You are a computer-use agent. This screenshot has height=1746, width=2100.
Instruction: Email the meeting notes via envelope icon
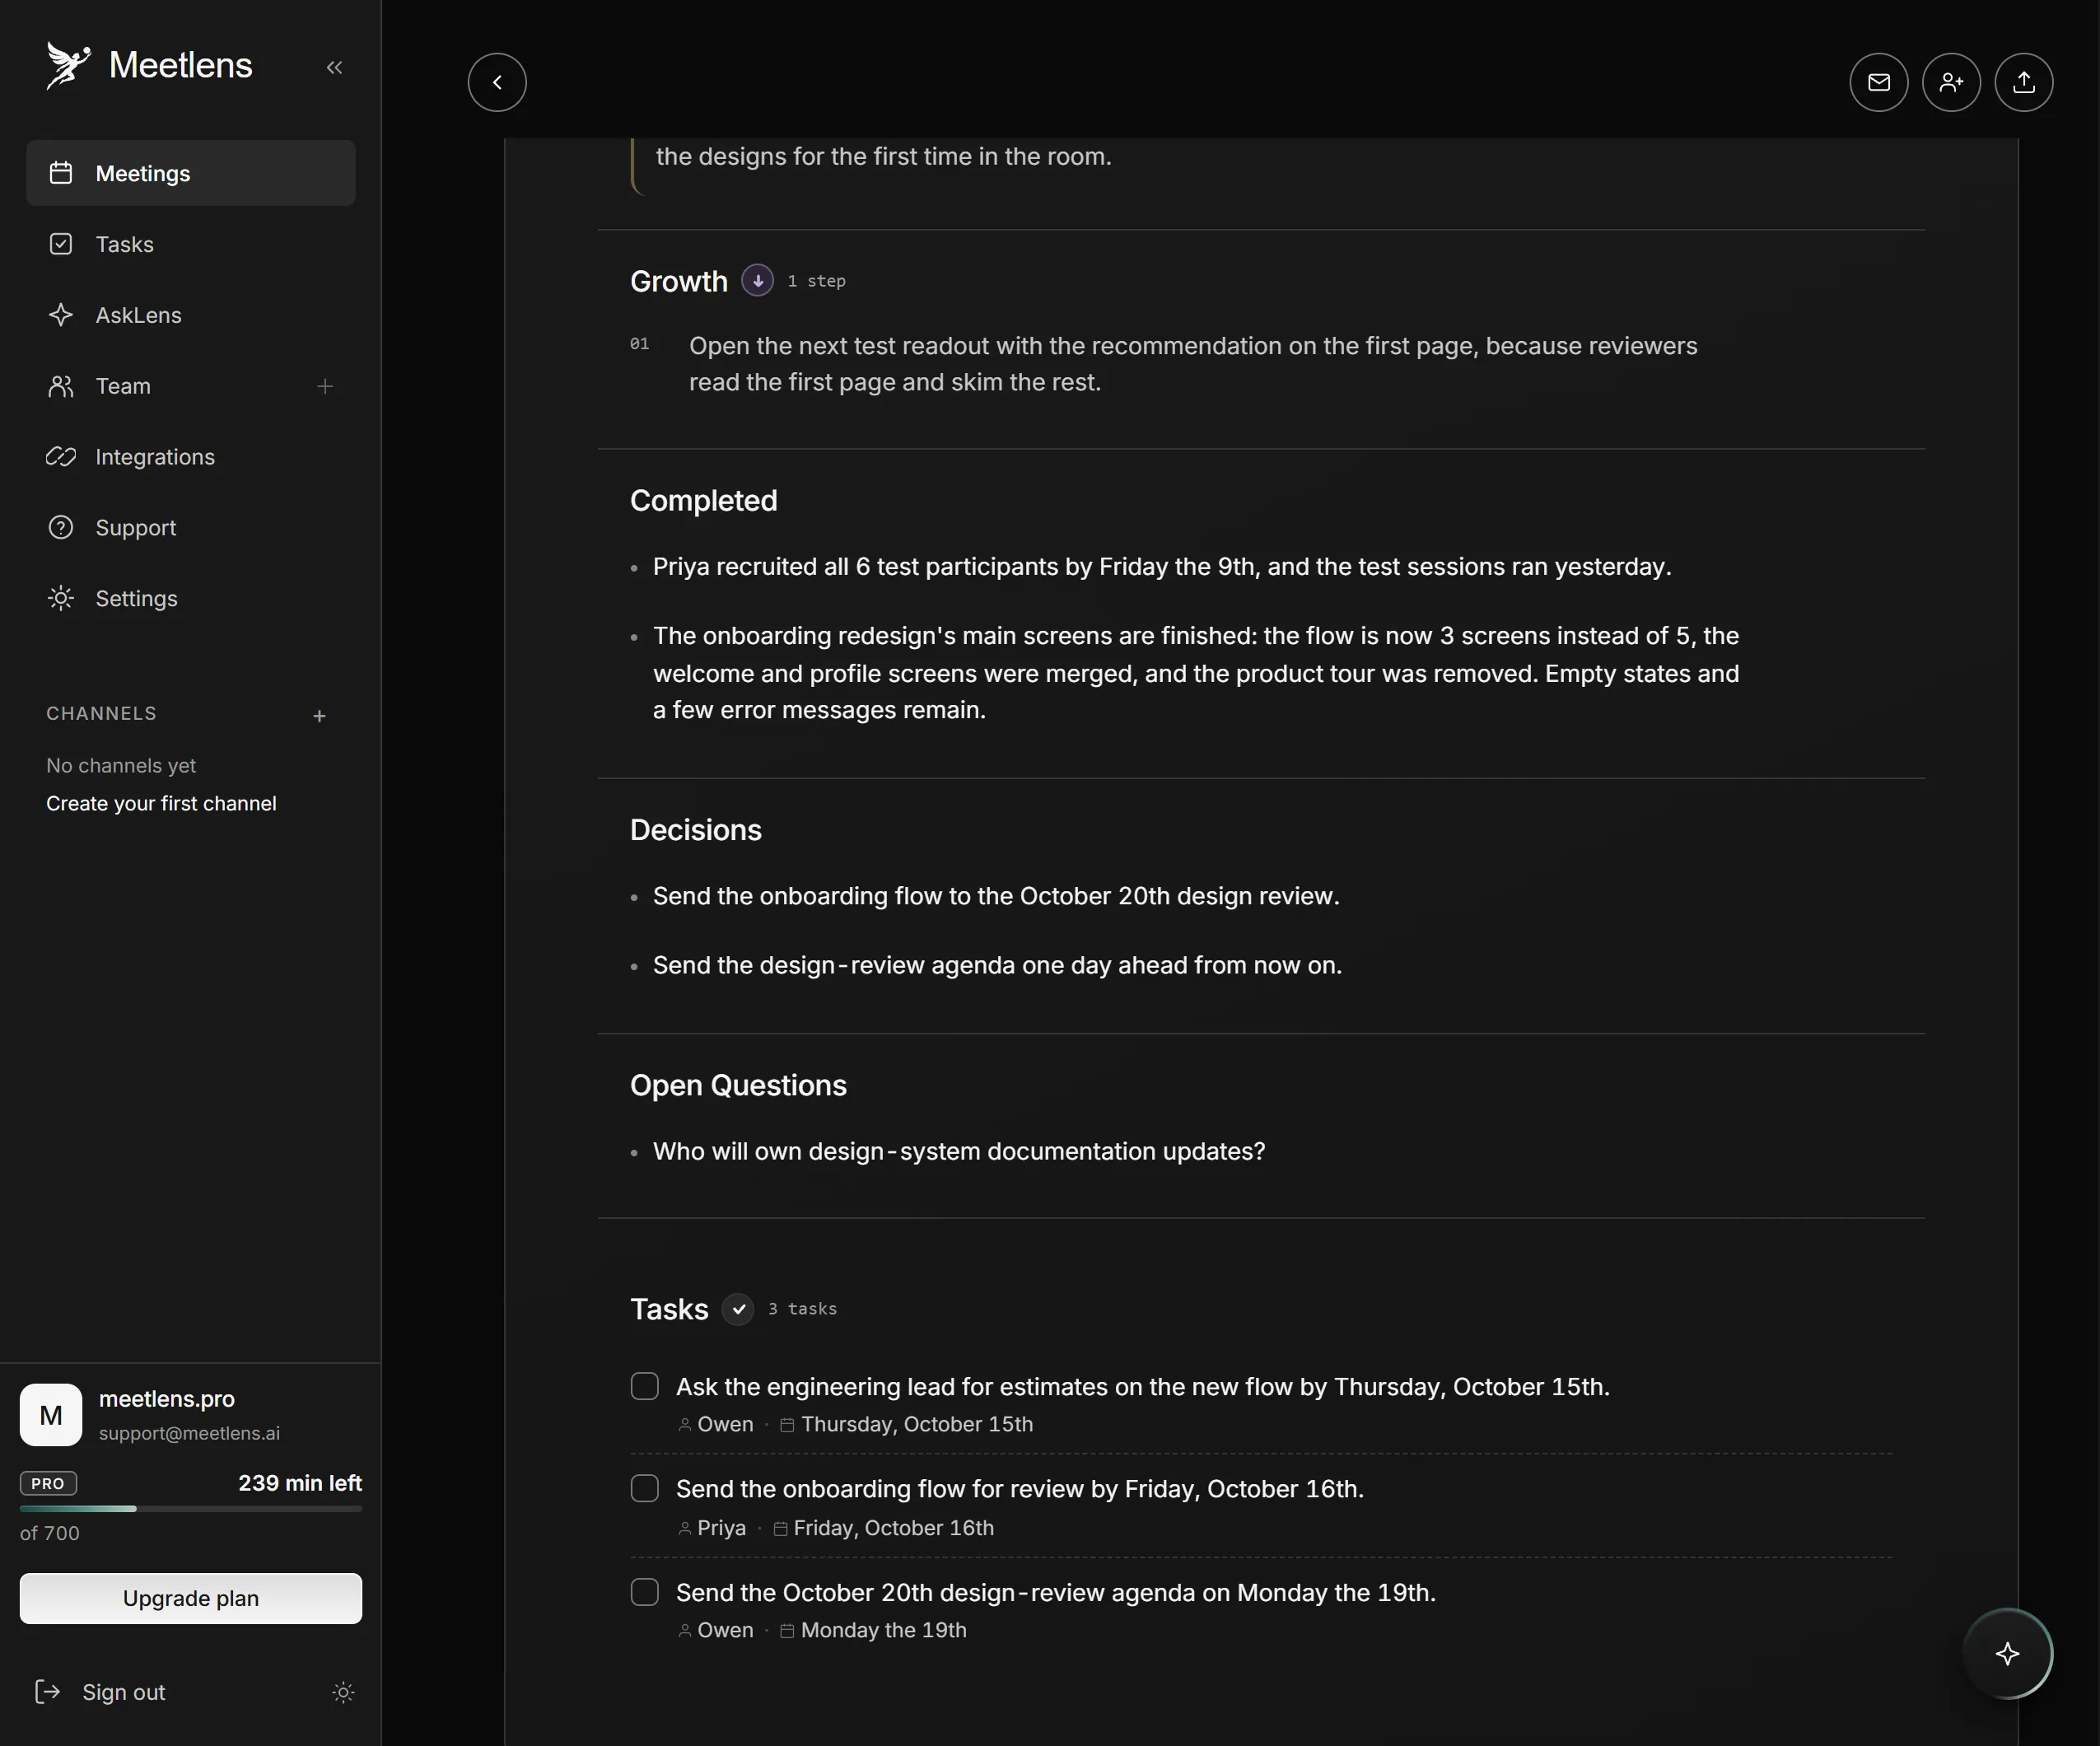1879,82
